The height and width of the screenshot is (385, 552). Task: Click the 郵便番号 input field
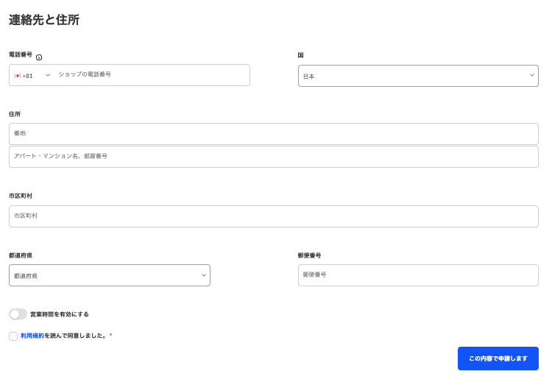click(417, 275)
